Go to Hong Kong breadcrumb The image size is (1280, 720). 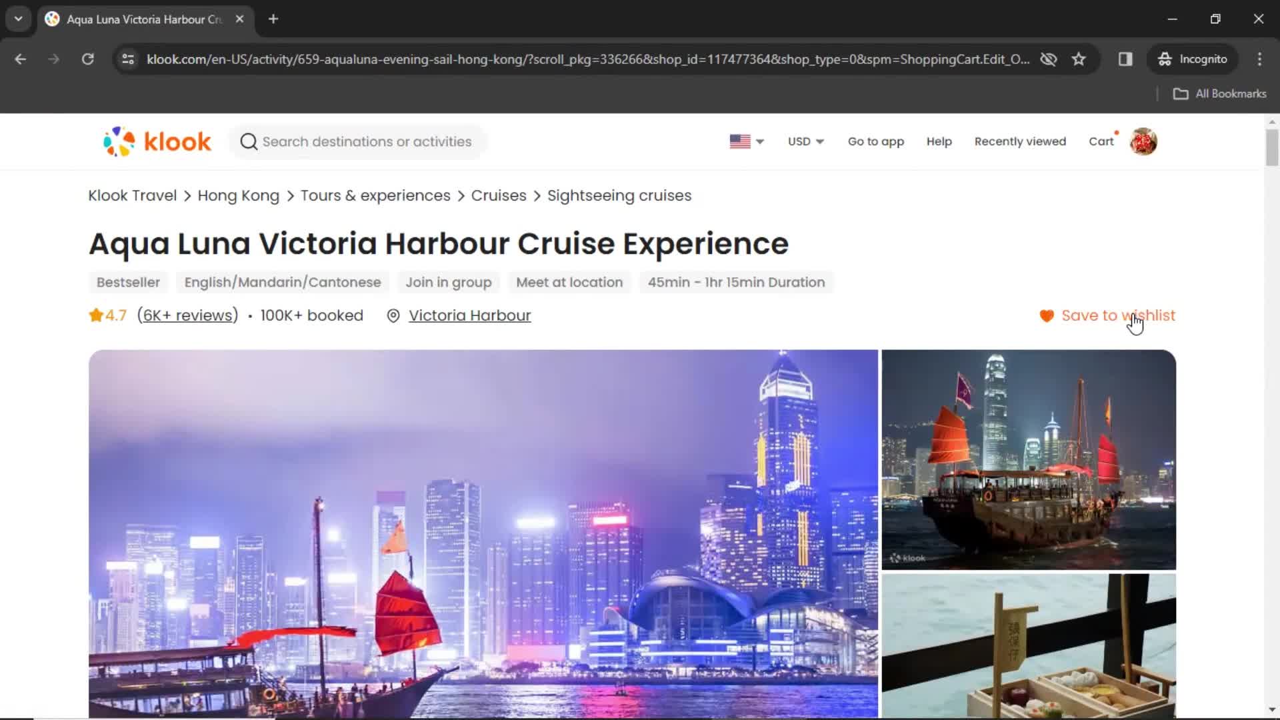pos(238,196)
